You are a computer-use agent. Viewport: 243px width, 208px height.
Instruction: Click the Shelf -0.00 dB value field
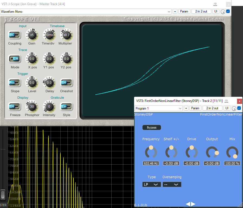pos(171,163)
